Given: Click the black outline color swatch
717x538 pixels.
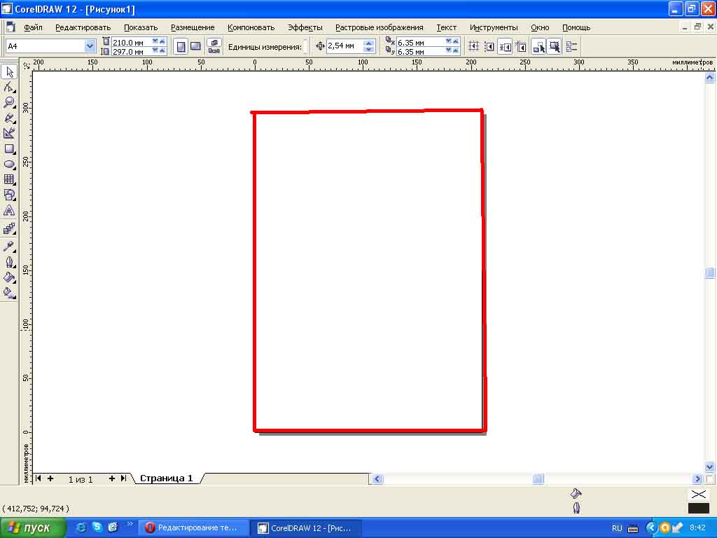Looking at the screenshot, I should coord(698,508).
